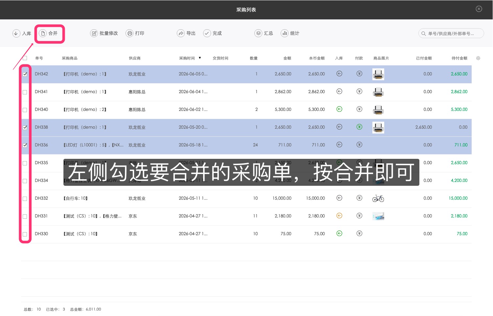The height and width of the screenshot is (316, 493).
Task: Click the 付款 yen icon for DH330
Action: point(360,233)
